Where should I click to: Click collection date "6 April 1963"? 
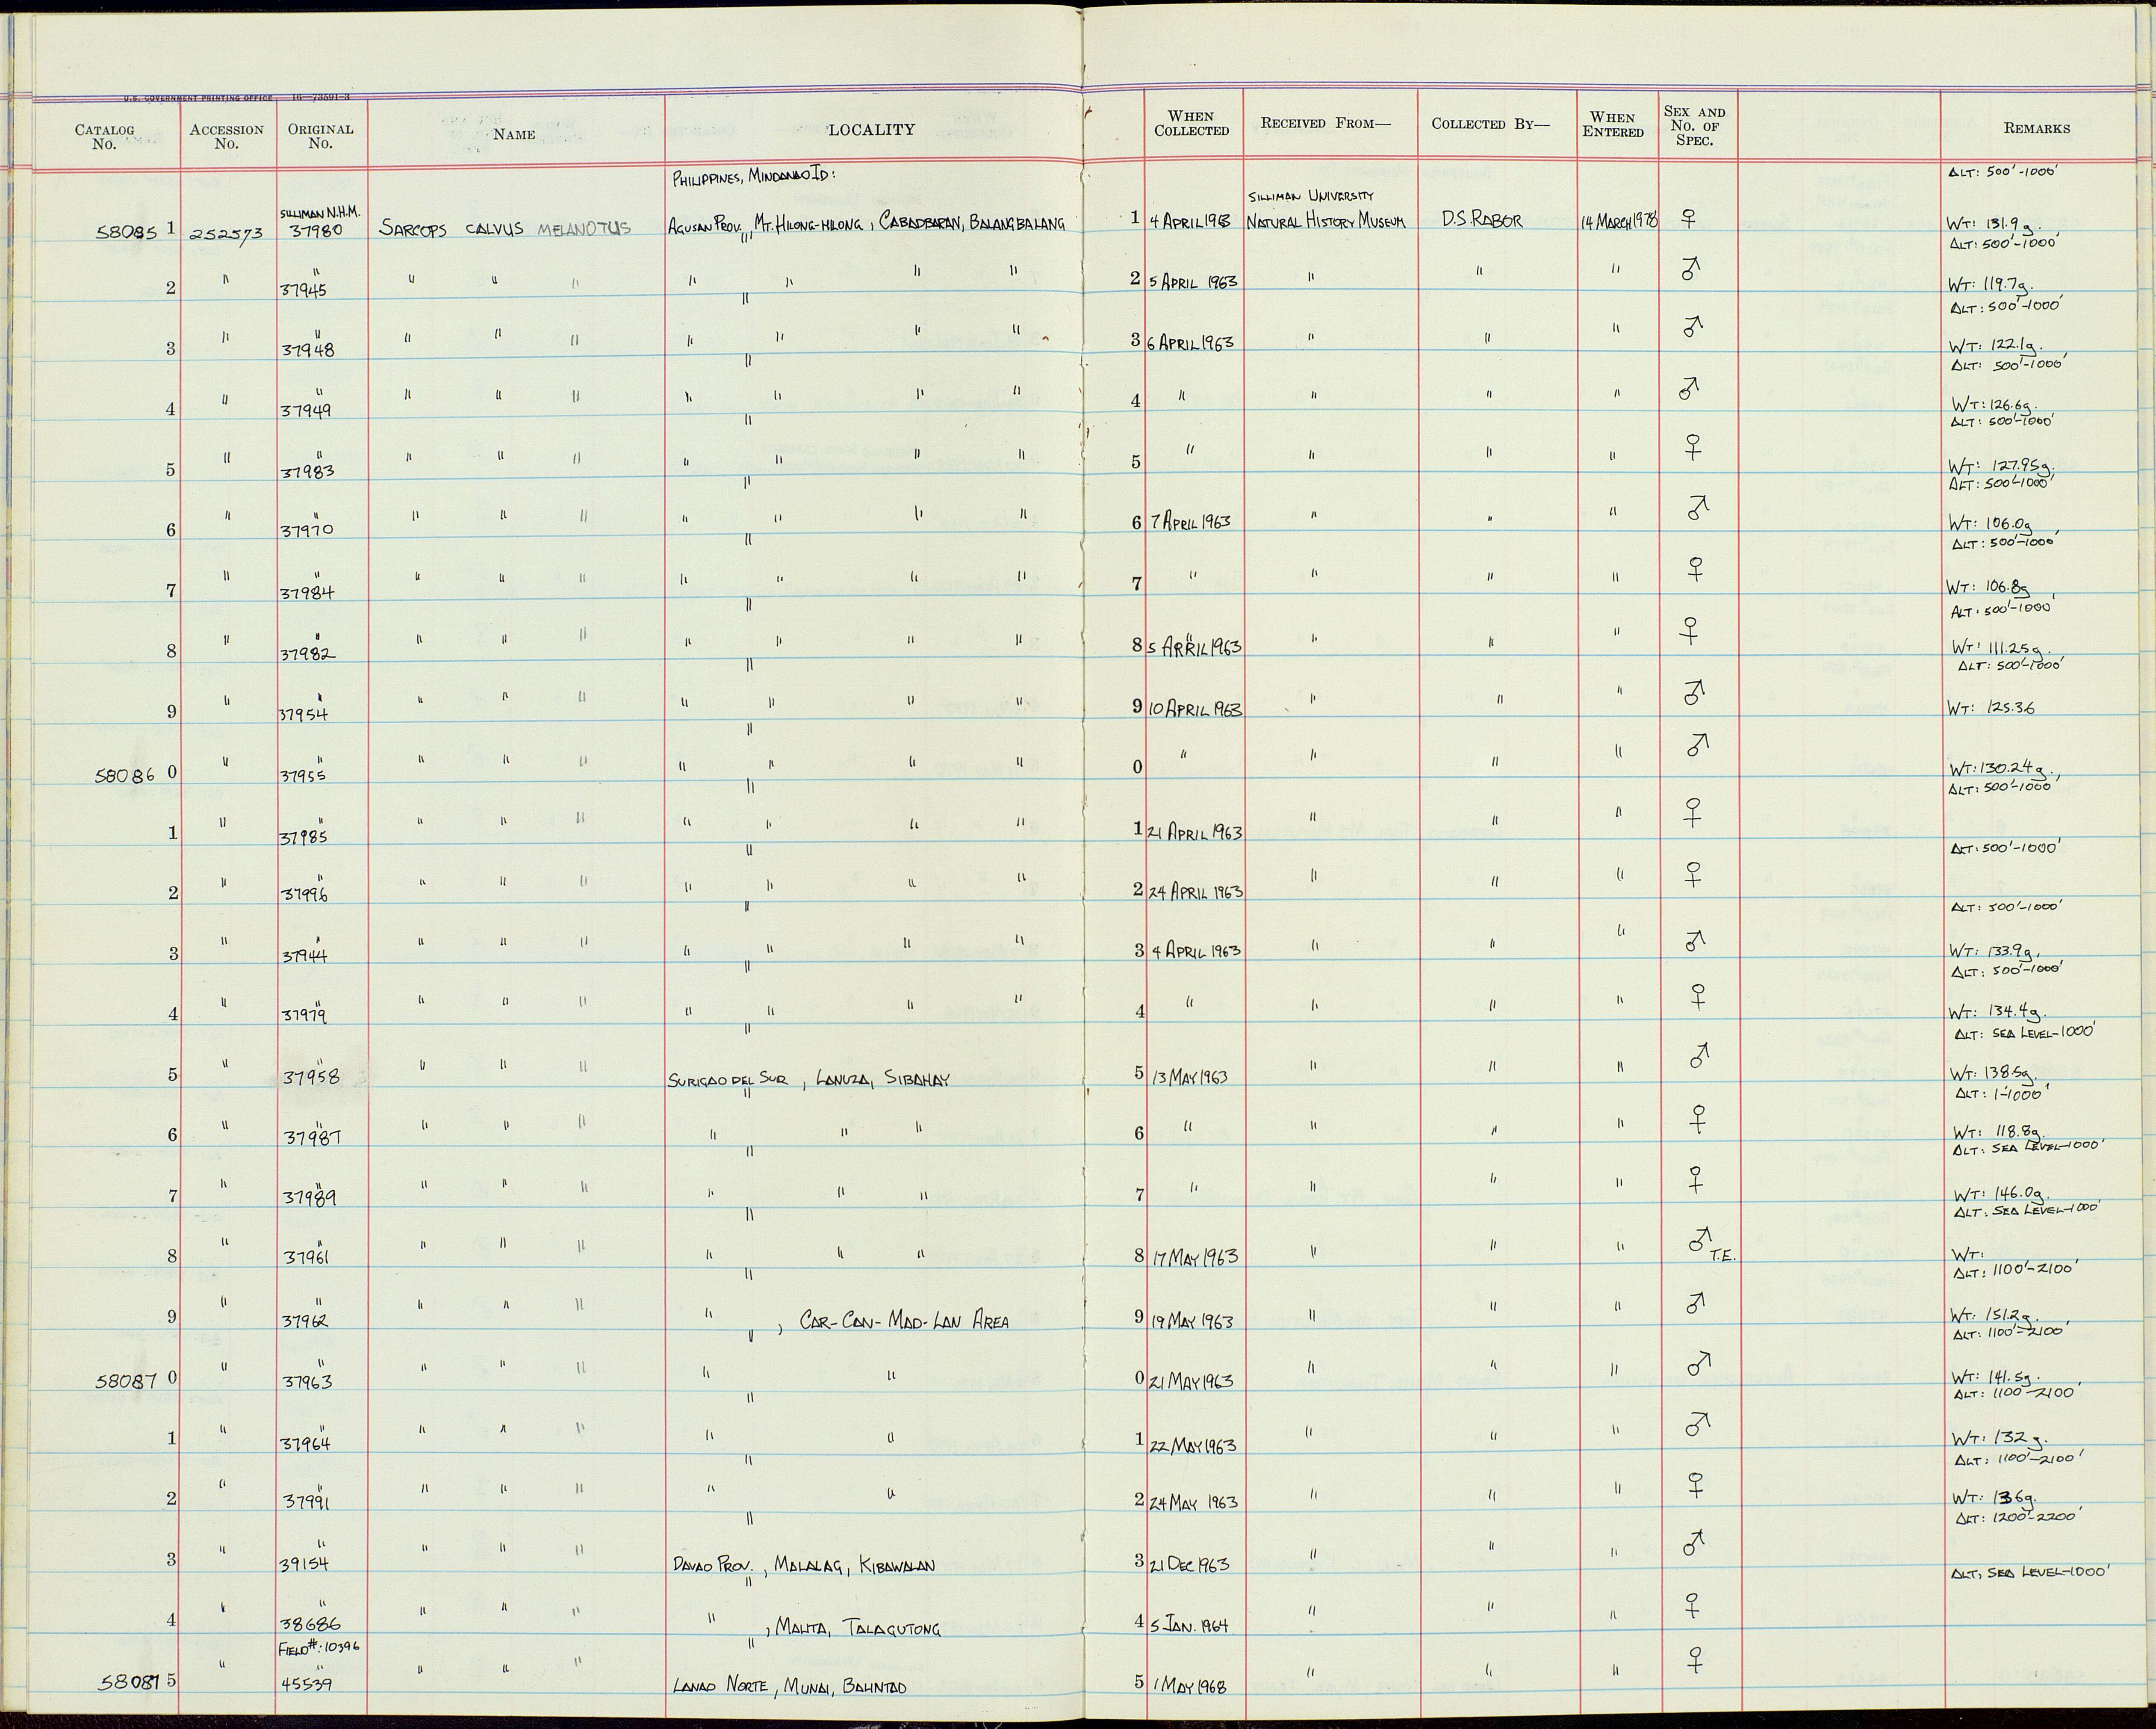point(1189,342)
